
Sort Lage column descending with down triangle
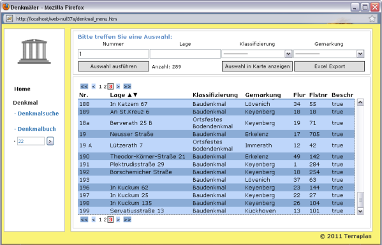(x=135, y=95)
